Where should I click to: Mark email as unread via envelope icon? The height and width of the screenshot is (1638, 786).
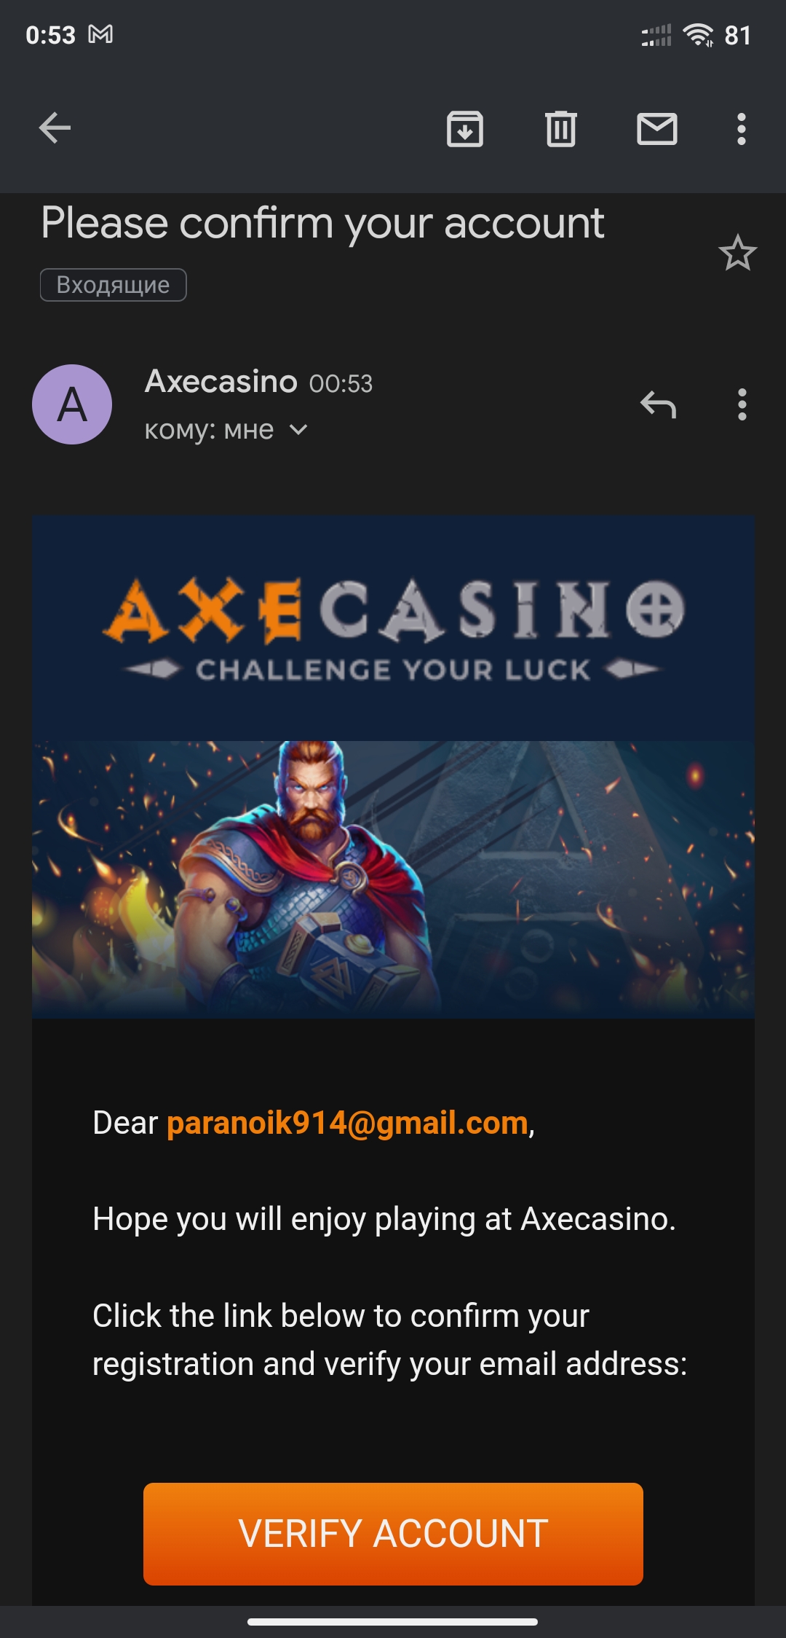pos(657,129)
